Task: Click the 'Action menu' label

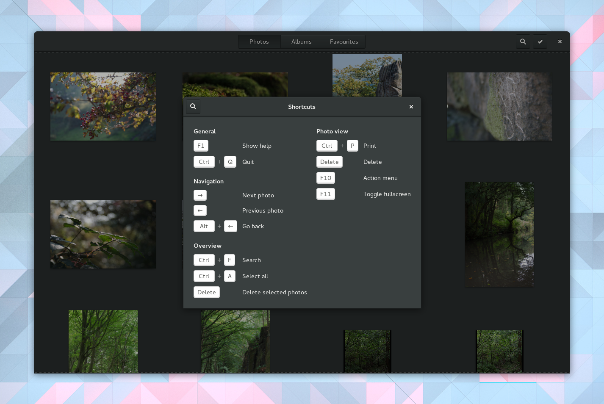Action: [x=380, y=178]
